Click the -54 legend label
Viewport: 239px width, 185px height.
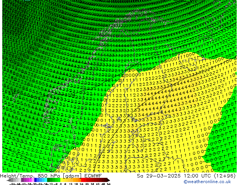12,184
